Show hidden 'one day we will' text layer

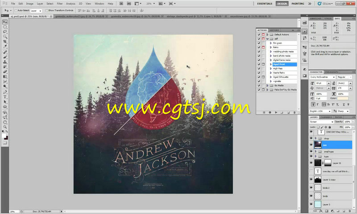[x=311, y=171]
